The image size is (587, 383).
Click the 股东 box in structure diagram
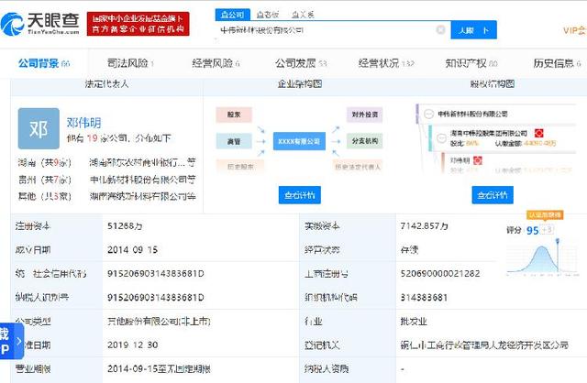point(234,115)
